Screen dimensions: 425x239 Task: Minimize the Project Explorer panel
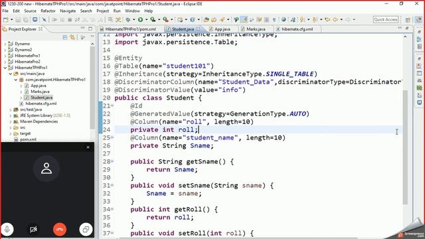[x=82, y=28]
